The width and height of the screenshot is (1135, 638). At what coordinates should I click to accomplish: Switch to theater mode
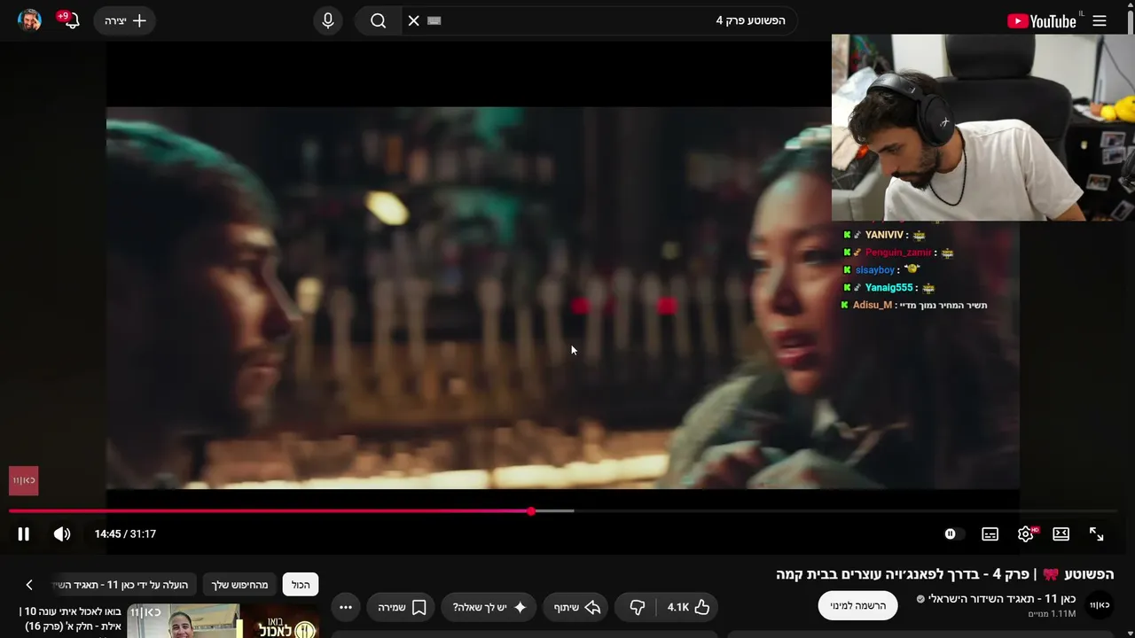(x=1061, y=533)
